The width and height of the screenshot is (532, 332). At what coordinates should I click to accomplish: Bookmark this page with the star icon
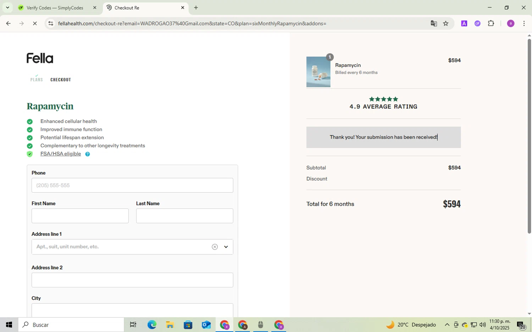click(446, 23)
